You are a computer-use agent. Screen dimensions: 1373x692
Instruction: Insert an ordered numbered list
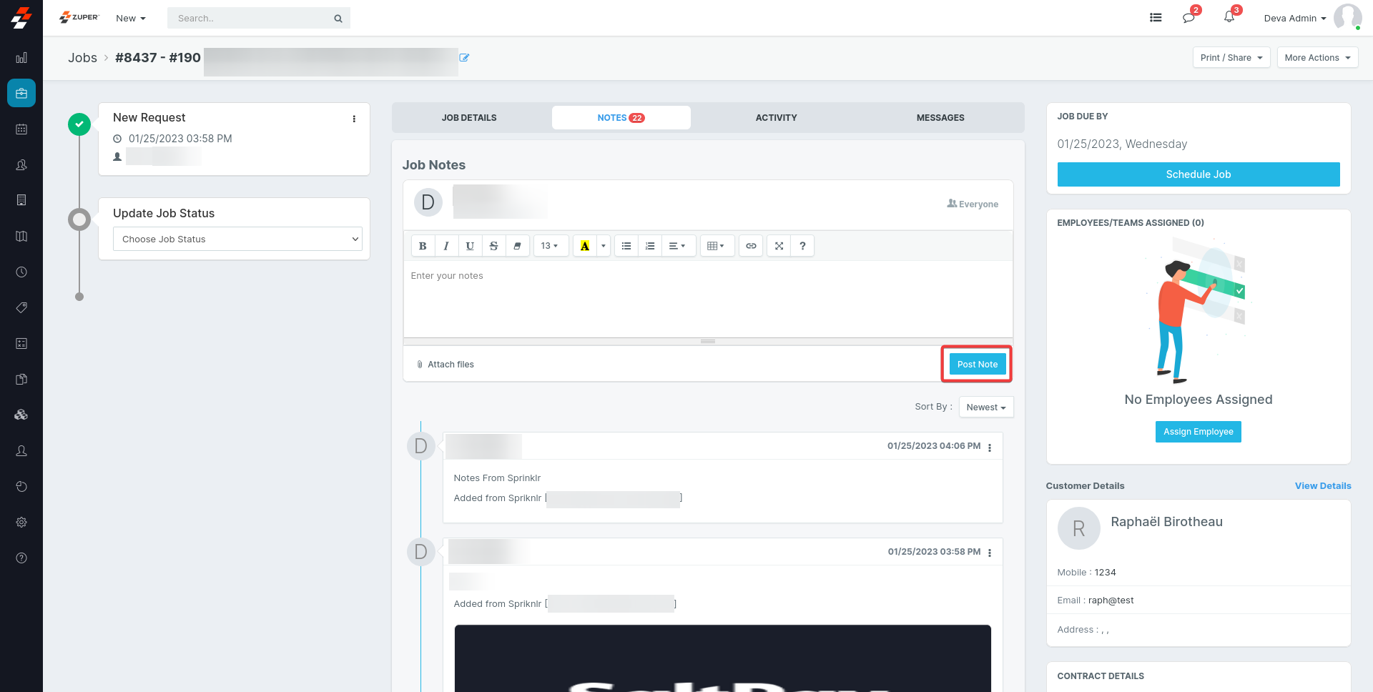(x=650, y=246)
